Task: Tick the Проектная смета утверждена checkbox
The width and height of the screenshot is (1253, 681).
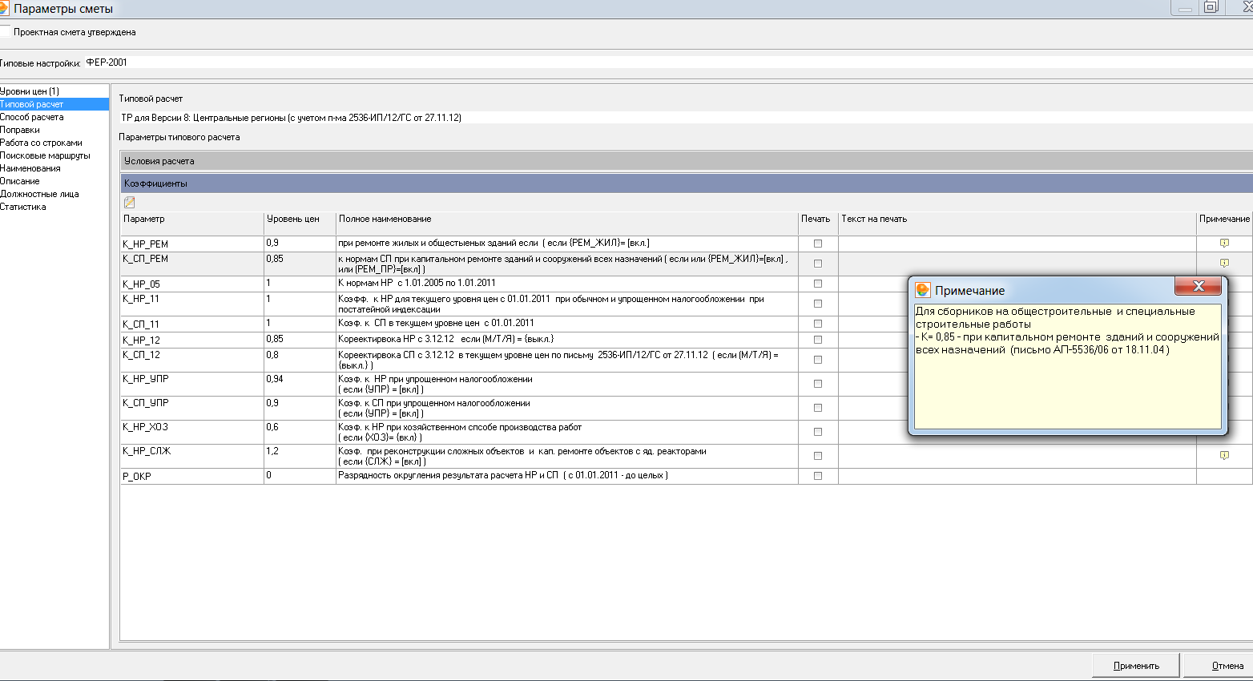Action: coord(5,32)
